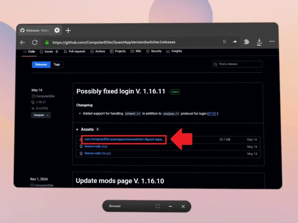Open the three-dot browser menu
The image size is (298, 223).
[272, 42]
